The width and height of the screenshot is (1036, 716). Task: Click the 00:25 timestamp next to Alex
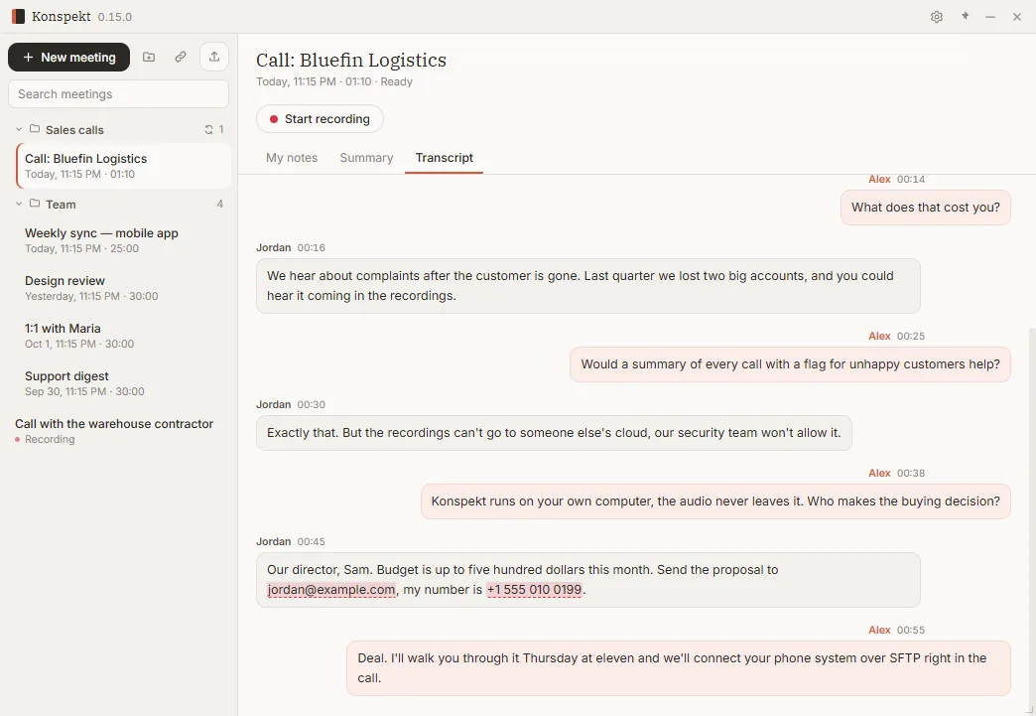coord(910,336)
